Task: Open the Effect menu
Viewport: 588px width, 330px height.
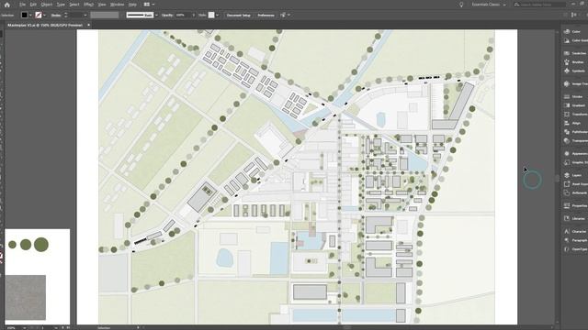Action: coord(88,5)
